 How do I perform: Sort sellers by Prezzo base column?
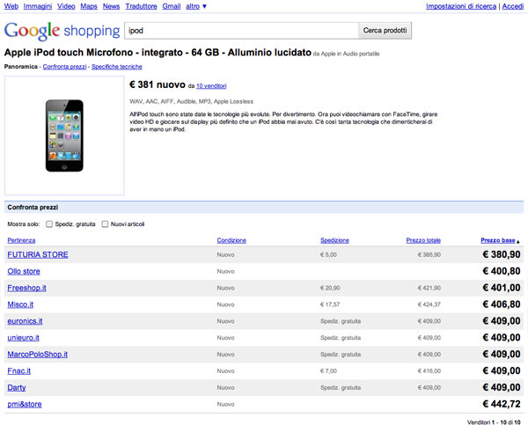click(498, 240)
